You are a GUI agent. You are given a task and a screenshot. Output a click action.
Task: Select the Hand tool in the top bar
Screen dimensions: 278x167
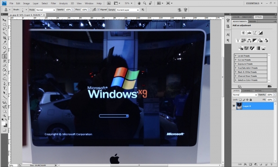139,3
